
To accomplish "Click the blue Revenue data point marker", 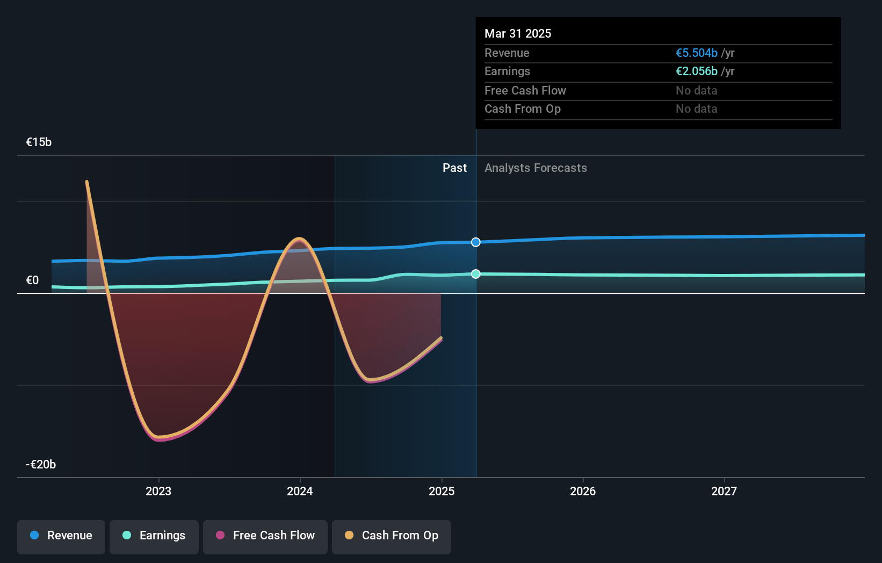I will click(x=476, y=242).
